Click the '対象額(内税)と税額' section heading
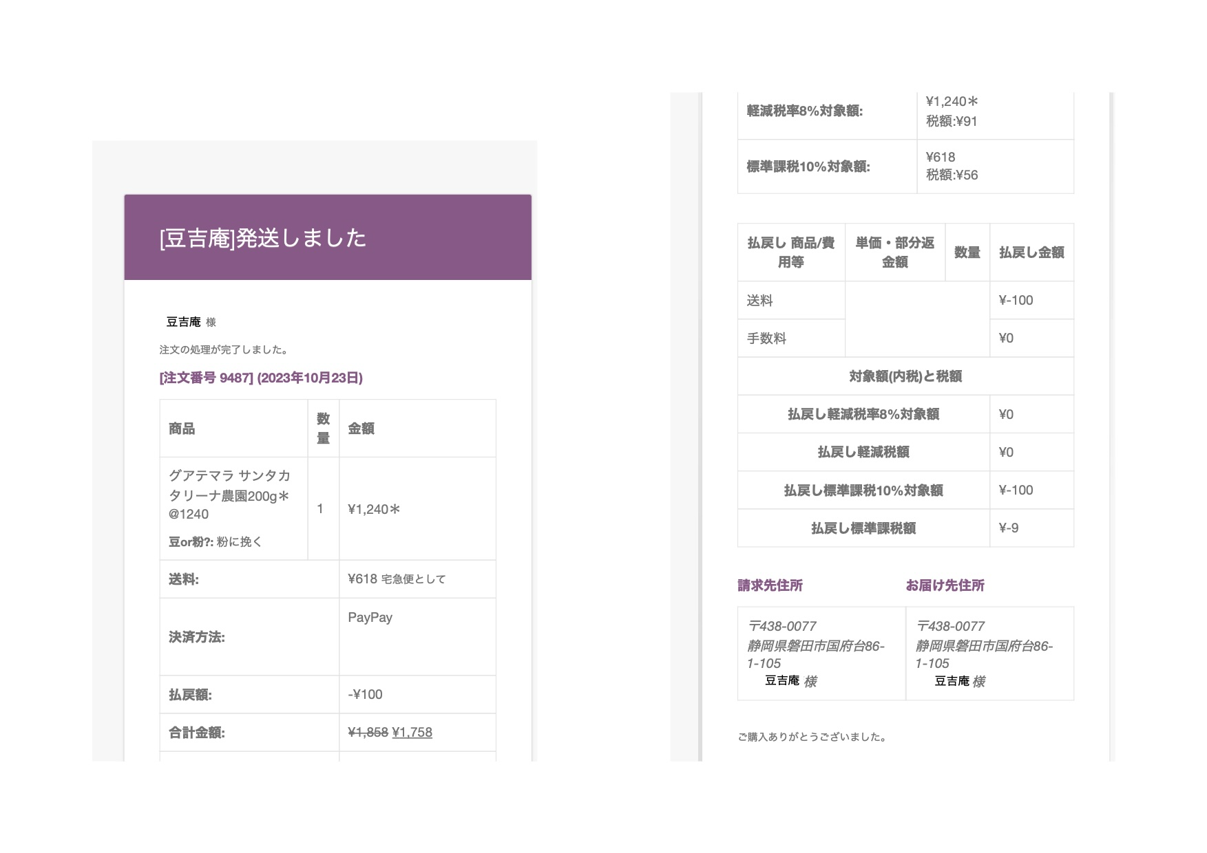Image resolution: width=1207 pixels, height=853 pixels. pyautogui.click(x=905, y=376)
